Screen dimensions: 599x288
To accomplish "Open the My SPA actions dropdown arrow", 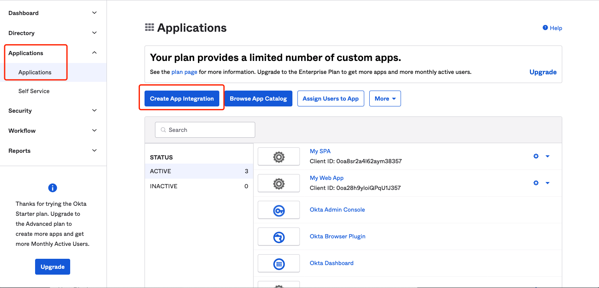I will (548, 157).
